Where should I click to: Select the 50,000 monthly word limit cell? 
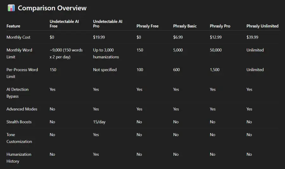click(216, 50)
